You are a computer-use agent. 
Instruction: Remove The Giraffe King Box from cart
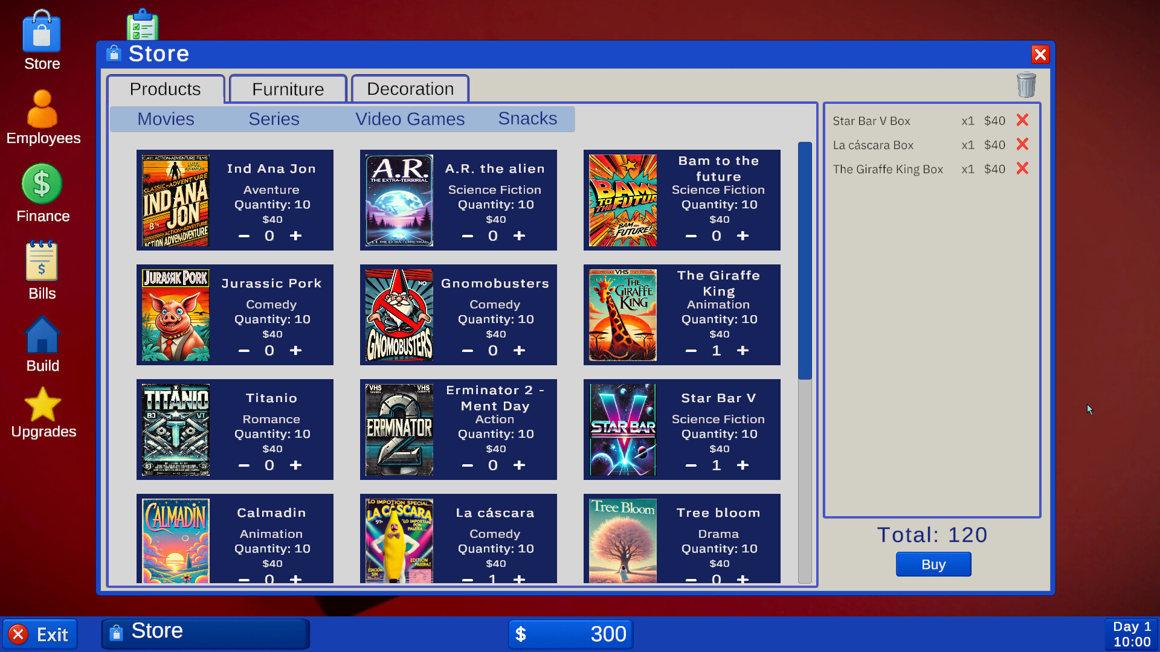coord(1022,169)
